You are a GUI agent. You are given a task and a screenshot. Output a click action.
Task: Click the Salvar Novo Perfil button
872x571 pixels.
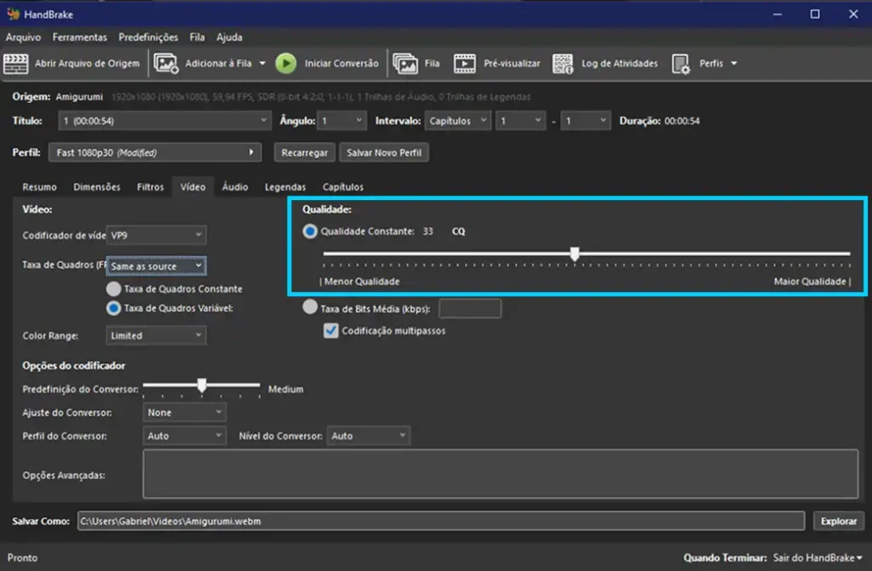click(384, 153)
